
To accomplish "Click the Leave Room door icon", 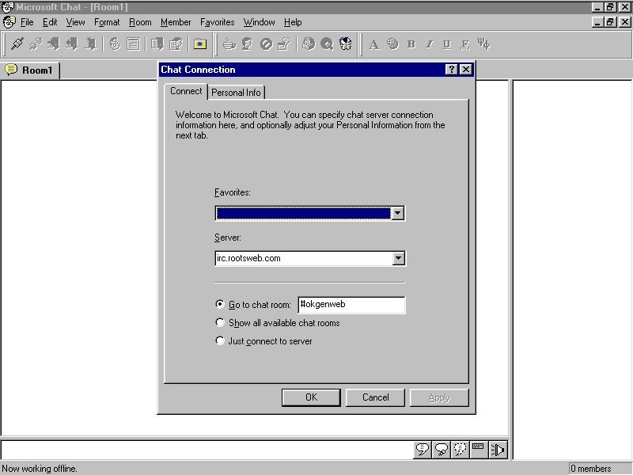I will 72,44.
